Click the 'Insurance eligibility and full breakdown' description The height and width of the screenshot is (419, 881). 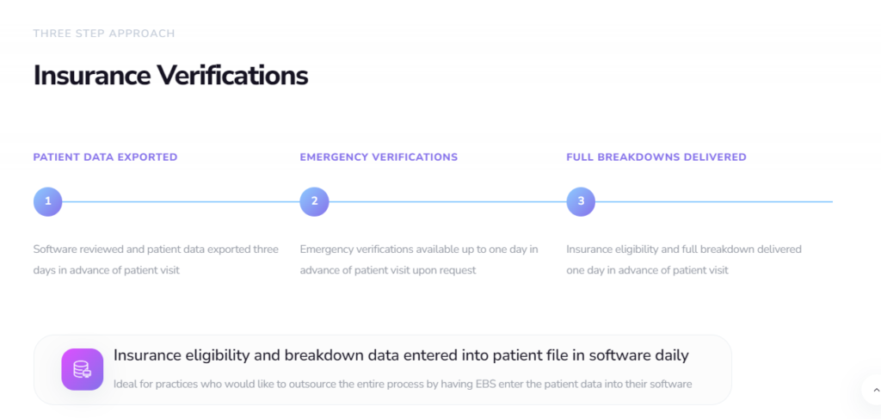pyautogui.click(x=684, y=259)
